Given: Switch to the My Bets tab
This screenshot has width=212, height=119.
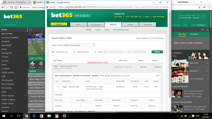Looking at the screenshot, I should 194,34.
